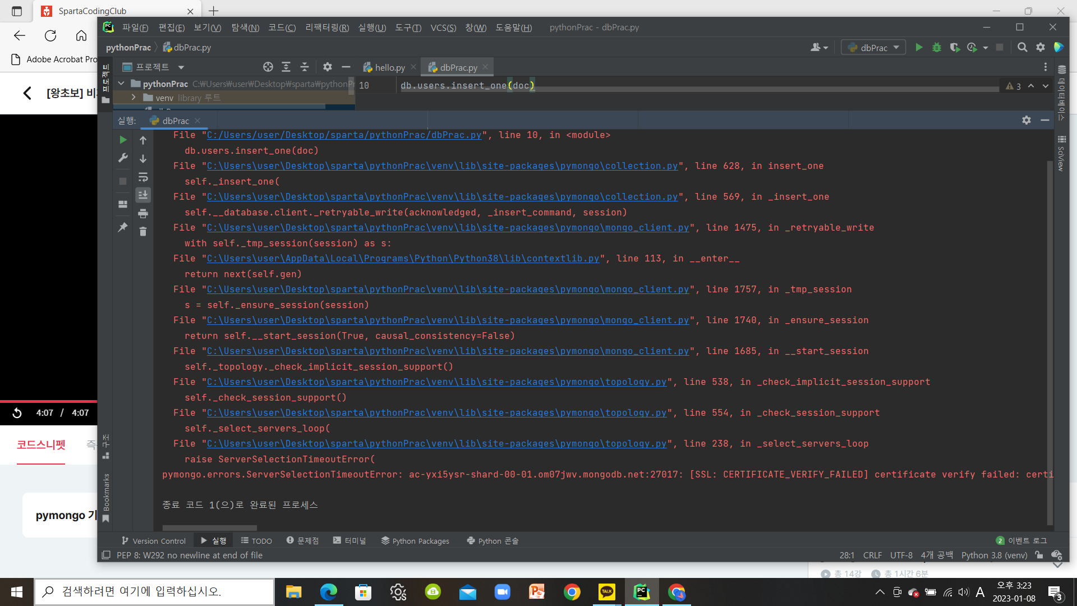Clear console with trash icon
The height and width of the screenshot is (606, 1077).
(x=143, y=232)
